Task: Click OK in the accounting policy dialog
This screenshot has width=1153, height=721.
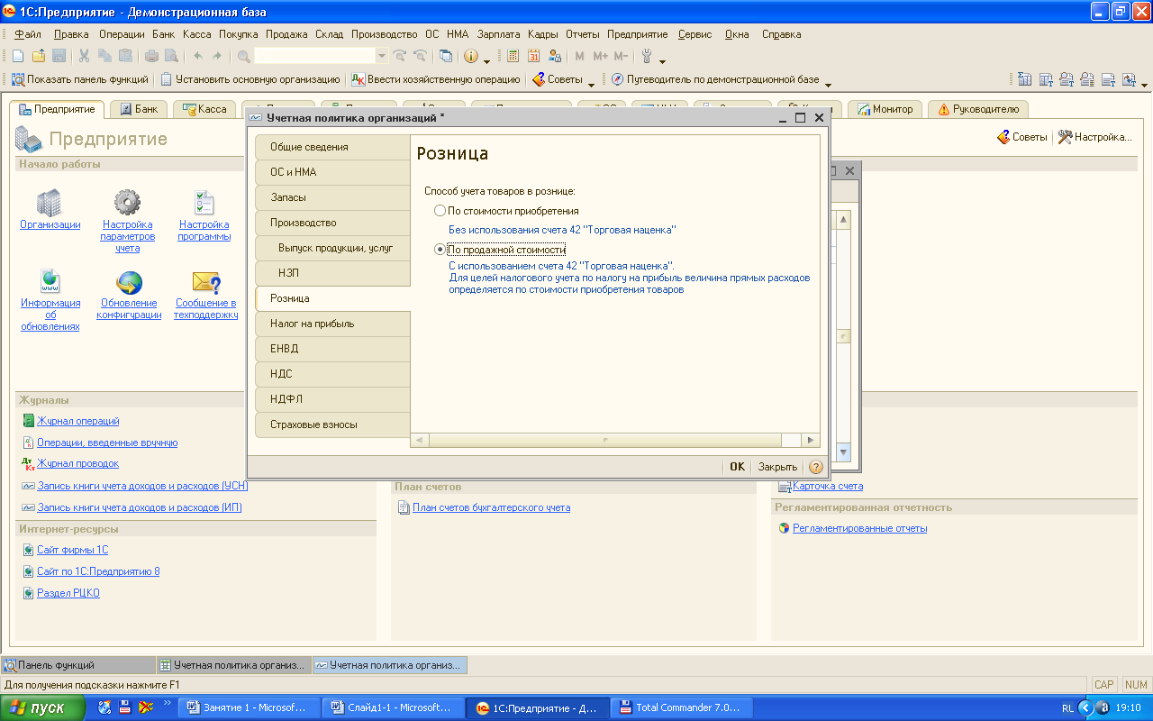Action: pos(738,467)
